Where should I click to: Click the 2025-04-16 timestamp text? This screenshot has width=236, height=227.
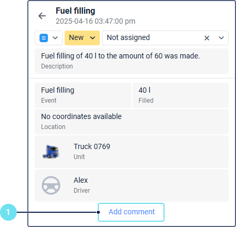coord(96,21)
